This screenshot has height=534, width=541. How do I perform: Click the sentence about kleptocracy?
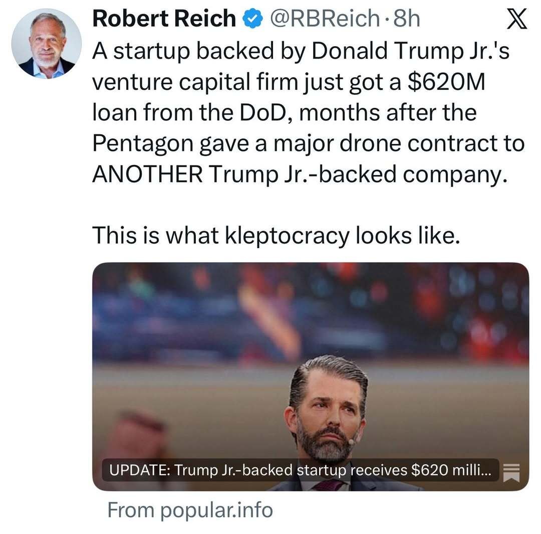pos(276,236)
